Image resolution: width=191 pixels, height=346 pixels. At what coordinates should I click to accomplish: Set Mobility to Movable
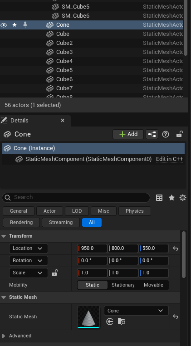[153, 285]
